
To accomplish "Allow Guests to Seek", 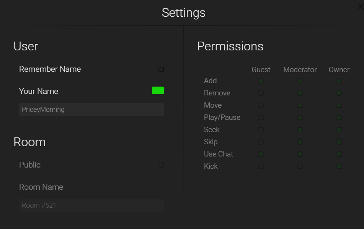I will 261,130.
